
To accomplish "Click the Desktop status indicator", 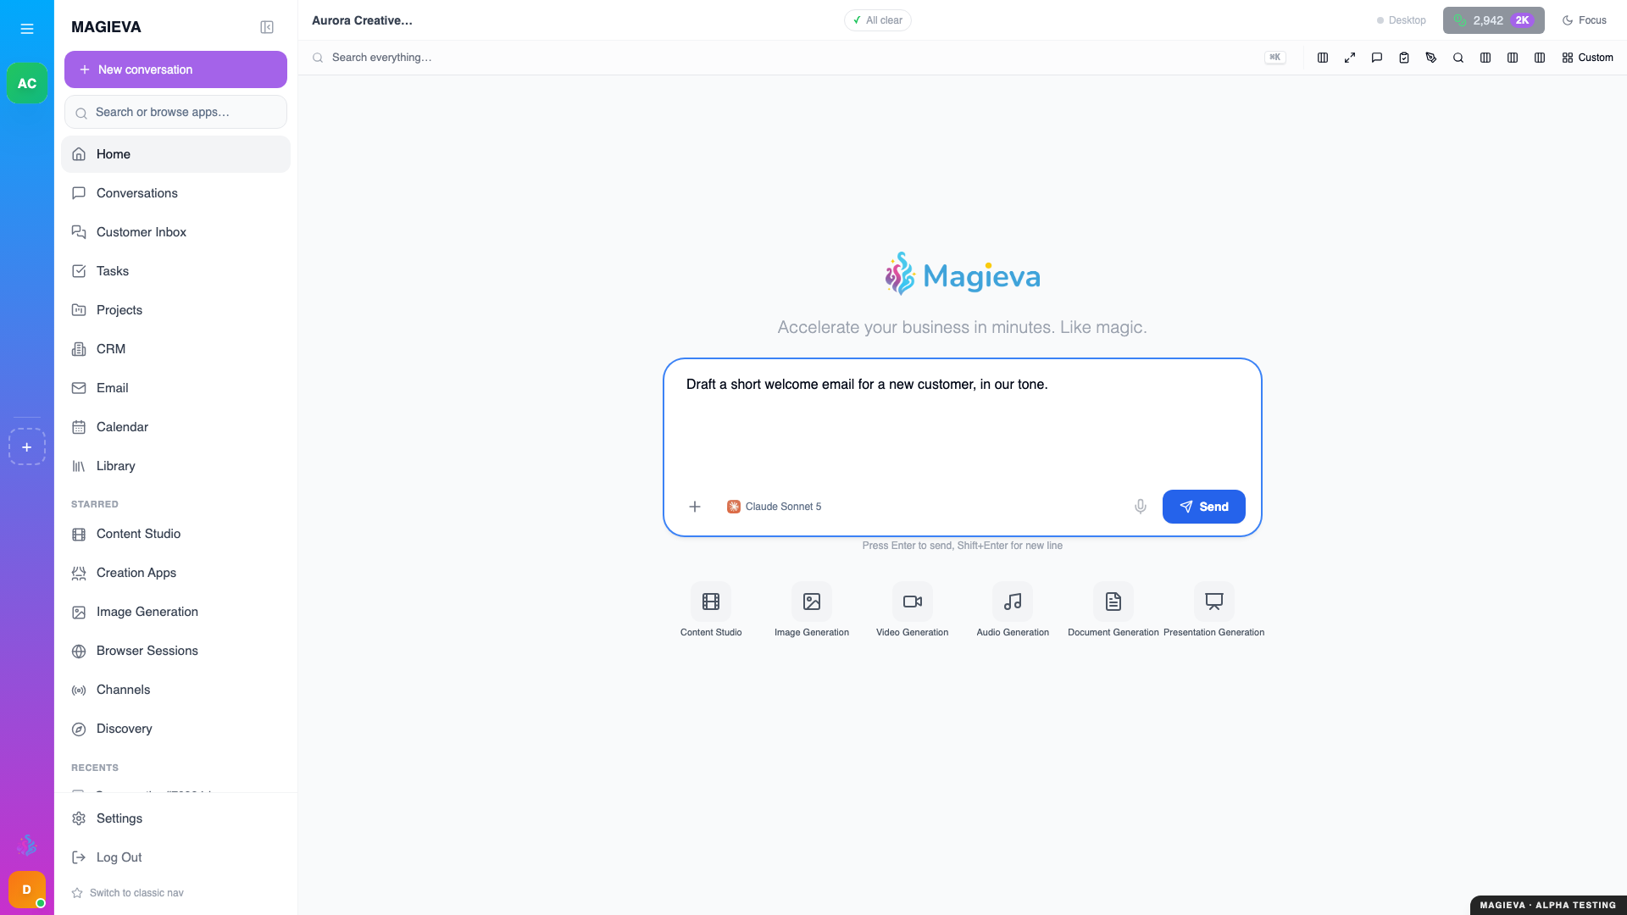I will [1402, 20].
